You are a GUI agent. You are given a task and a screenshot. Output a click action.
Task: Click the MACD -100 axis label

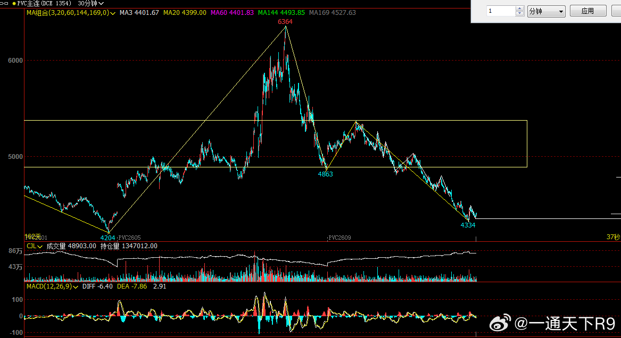pos(15,333)
